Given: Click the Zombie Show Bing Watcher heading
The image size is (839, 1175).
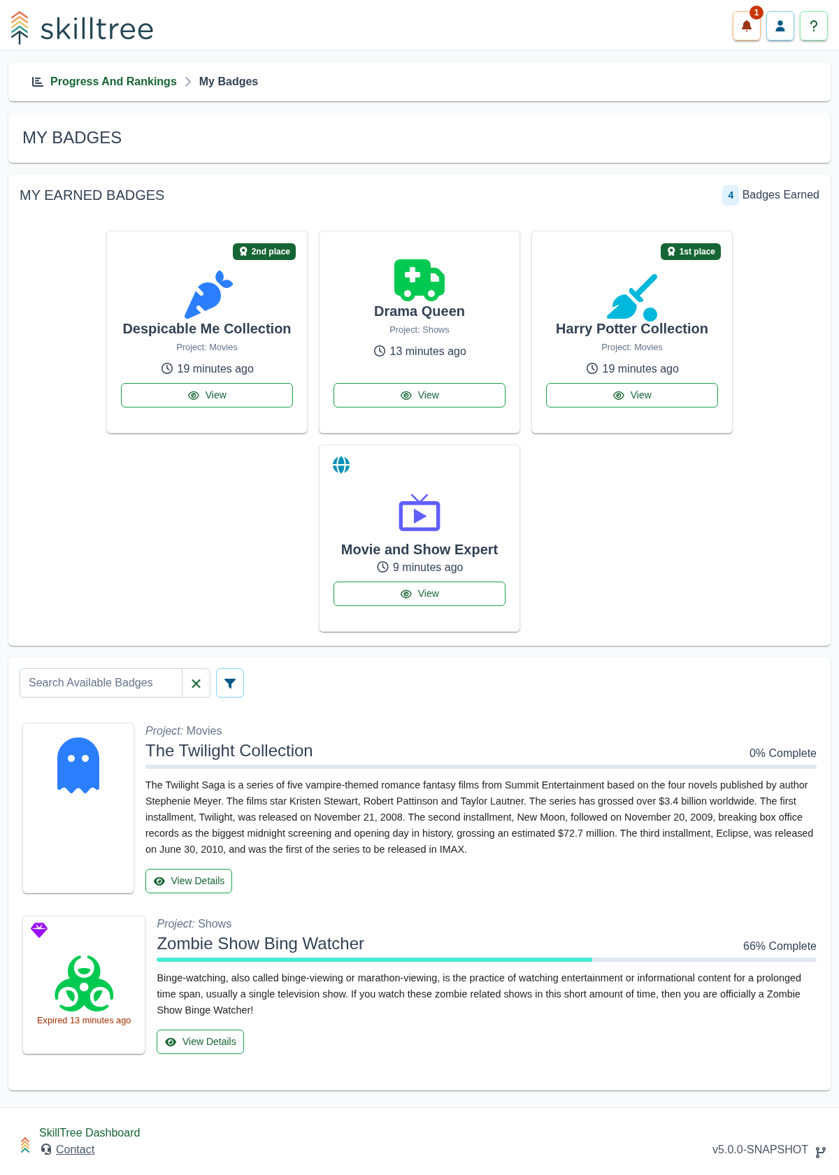Looking at the screenshot, I should pyautogui.click(x=261, y=944).
